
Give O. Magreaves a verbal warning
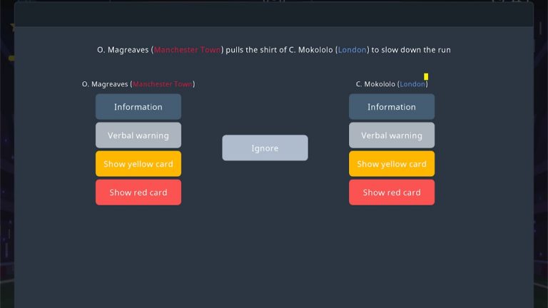(138, 135)
